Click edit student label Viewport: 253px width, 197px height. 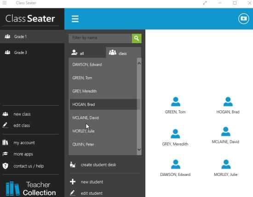(92, 193)
